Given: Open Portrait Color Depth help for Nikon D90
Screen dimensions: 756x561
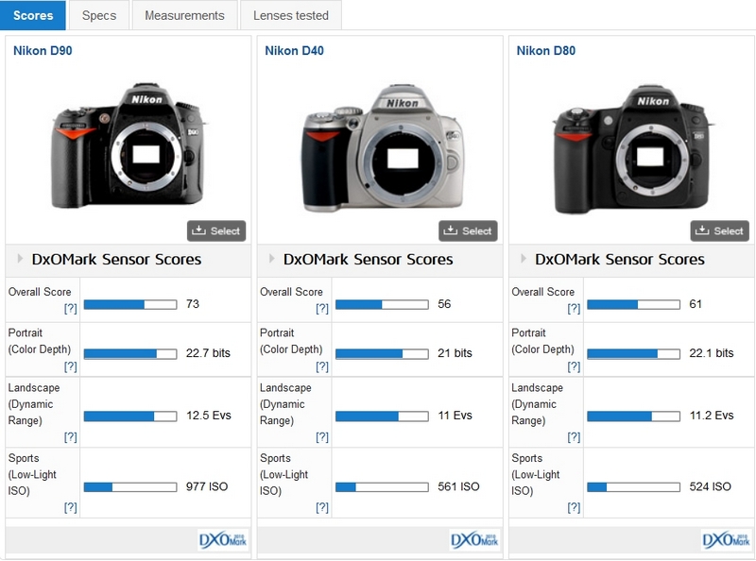Looking at the screenshot, I should (x=70, y=366).
